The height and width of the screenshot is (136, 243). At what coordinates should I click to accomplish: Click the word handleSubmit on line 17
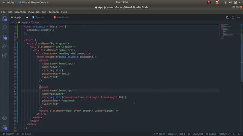pyautogui.click(x=69, y=57)
